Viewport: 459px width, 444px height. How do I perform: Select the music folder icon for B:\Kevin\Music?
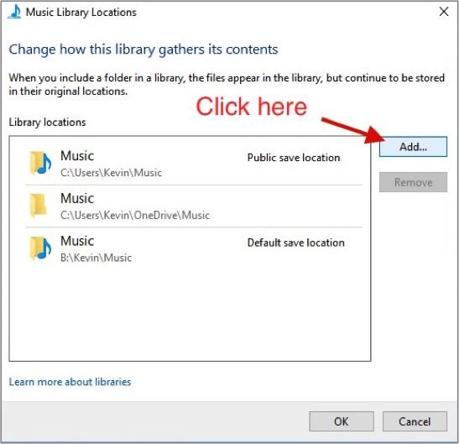[x=40, y=248]
